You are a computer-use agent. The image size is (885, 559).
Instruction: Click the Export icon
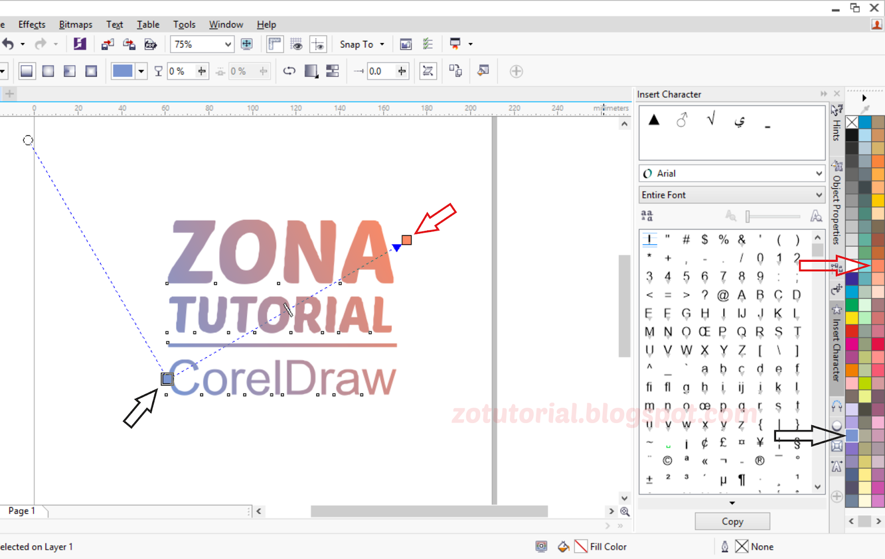[129, 44]
